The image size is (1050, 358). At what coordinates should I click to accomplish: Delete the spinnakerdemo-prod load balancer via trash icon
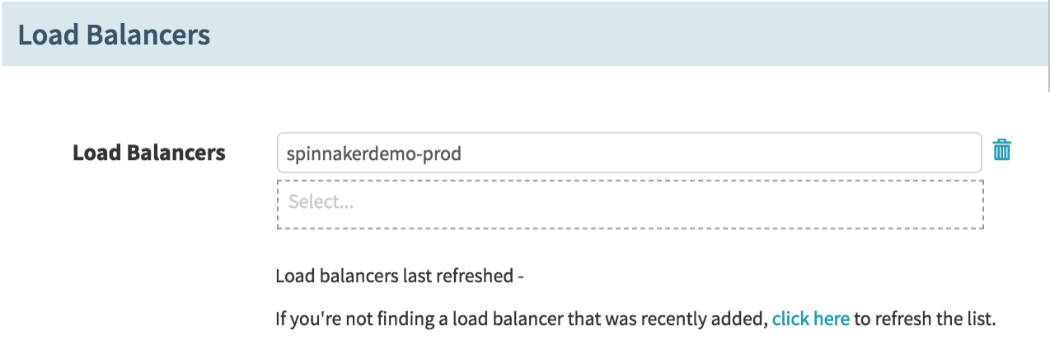[x=1001, y=150]
